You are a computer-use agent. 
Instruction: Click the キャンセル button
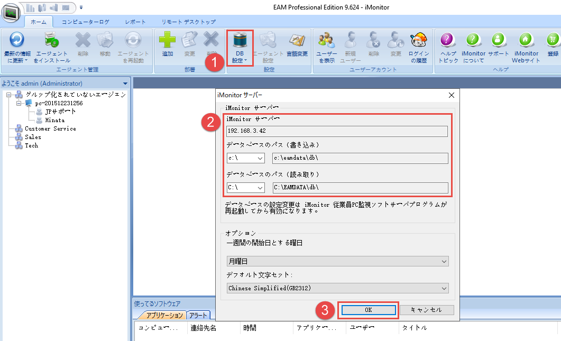point(427,310)
